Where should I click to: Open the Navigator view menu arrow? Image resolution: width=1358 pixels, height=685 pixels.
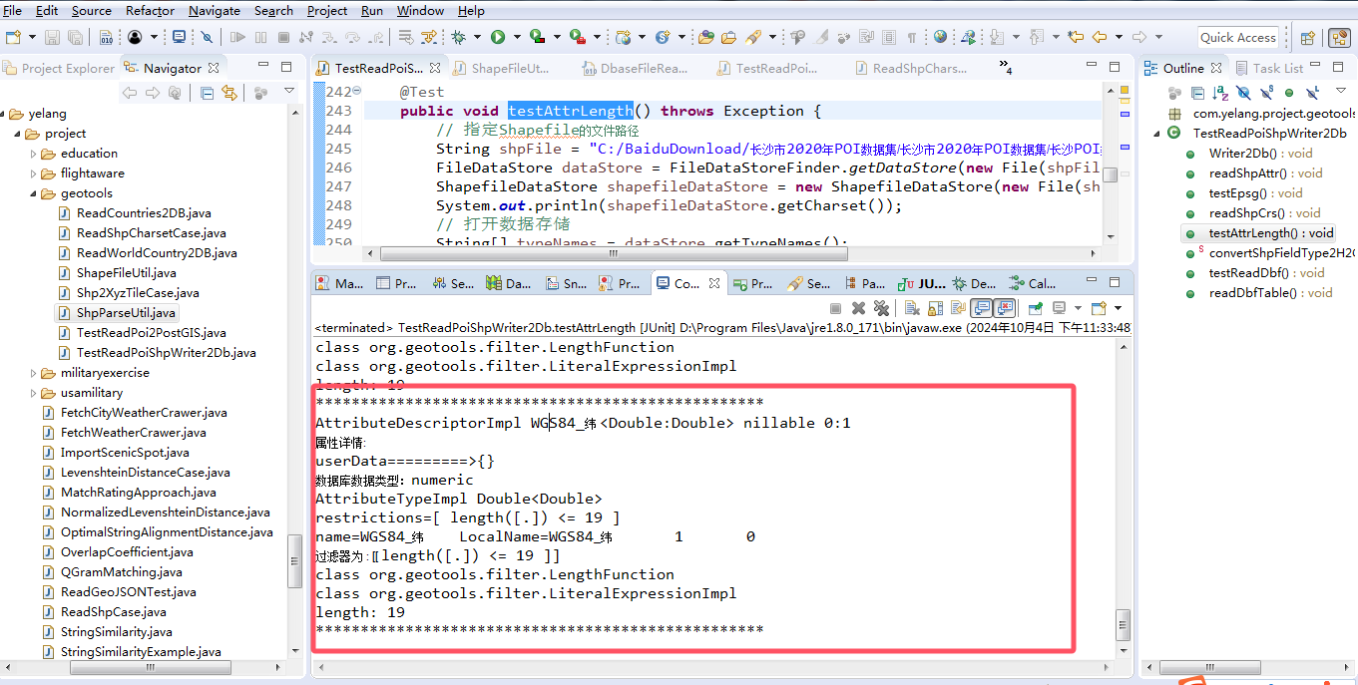point(289,91)
